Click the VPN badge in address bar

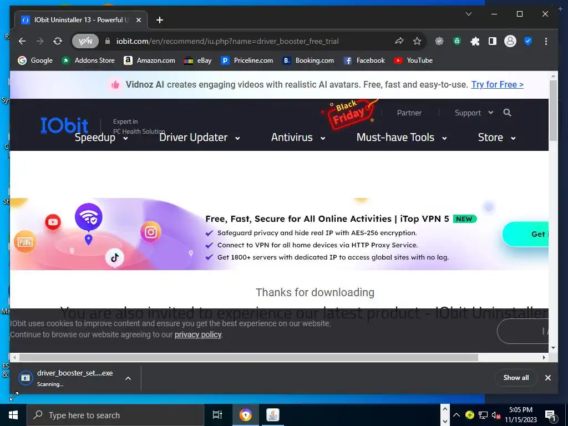tap(85, 41)
